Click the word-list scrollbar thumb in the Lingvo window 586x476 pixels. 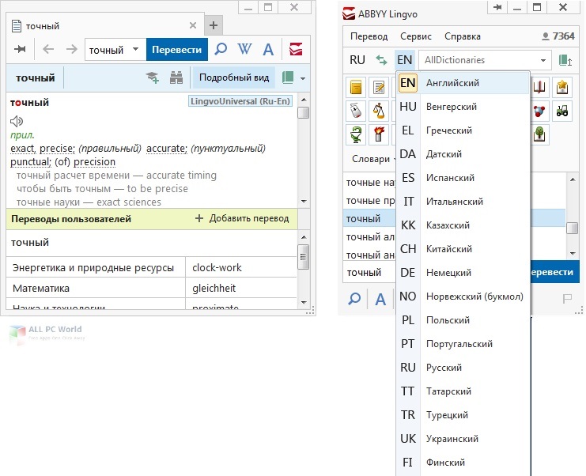pyautogui.click(x=573, y=228)
